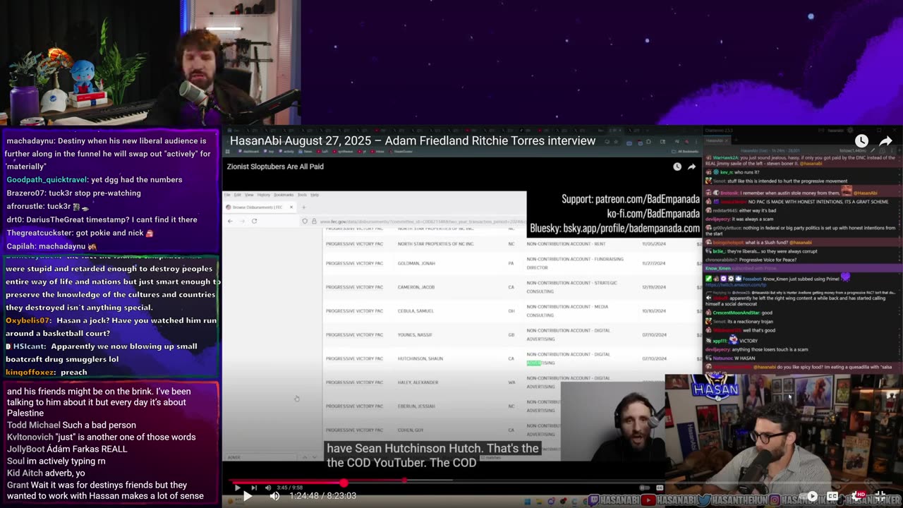Seek using the red progress knob
The width and height of the screenshot is (903, 508).
[x=344, y=483]
